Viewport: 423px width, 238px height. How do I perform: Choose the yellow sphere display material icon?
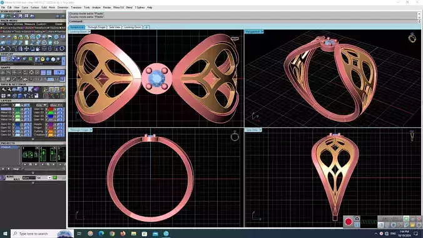coord(43,59)
